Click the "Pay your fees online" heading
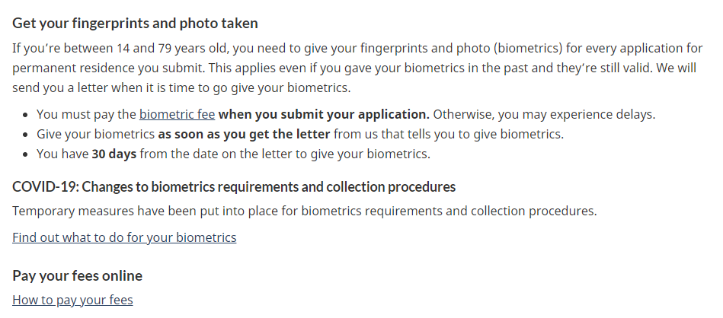Viewport: 723px width, 318px height. tap(77, 275)
